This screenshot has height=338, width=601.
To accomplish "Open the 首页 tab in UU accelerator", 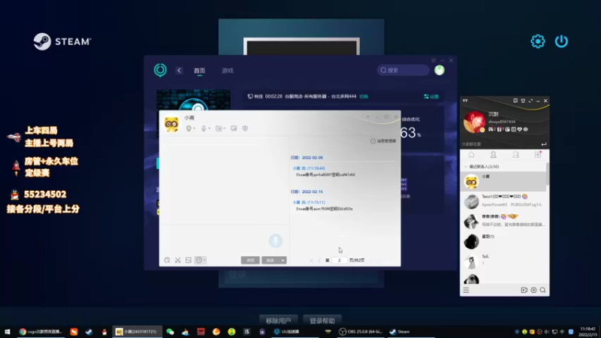I will point(199,71).
